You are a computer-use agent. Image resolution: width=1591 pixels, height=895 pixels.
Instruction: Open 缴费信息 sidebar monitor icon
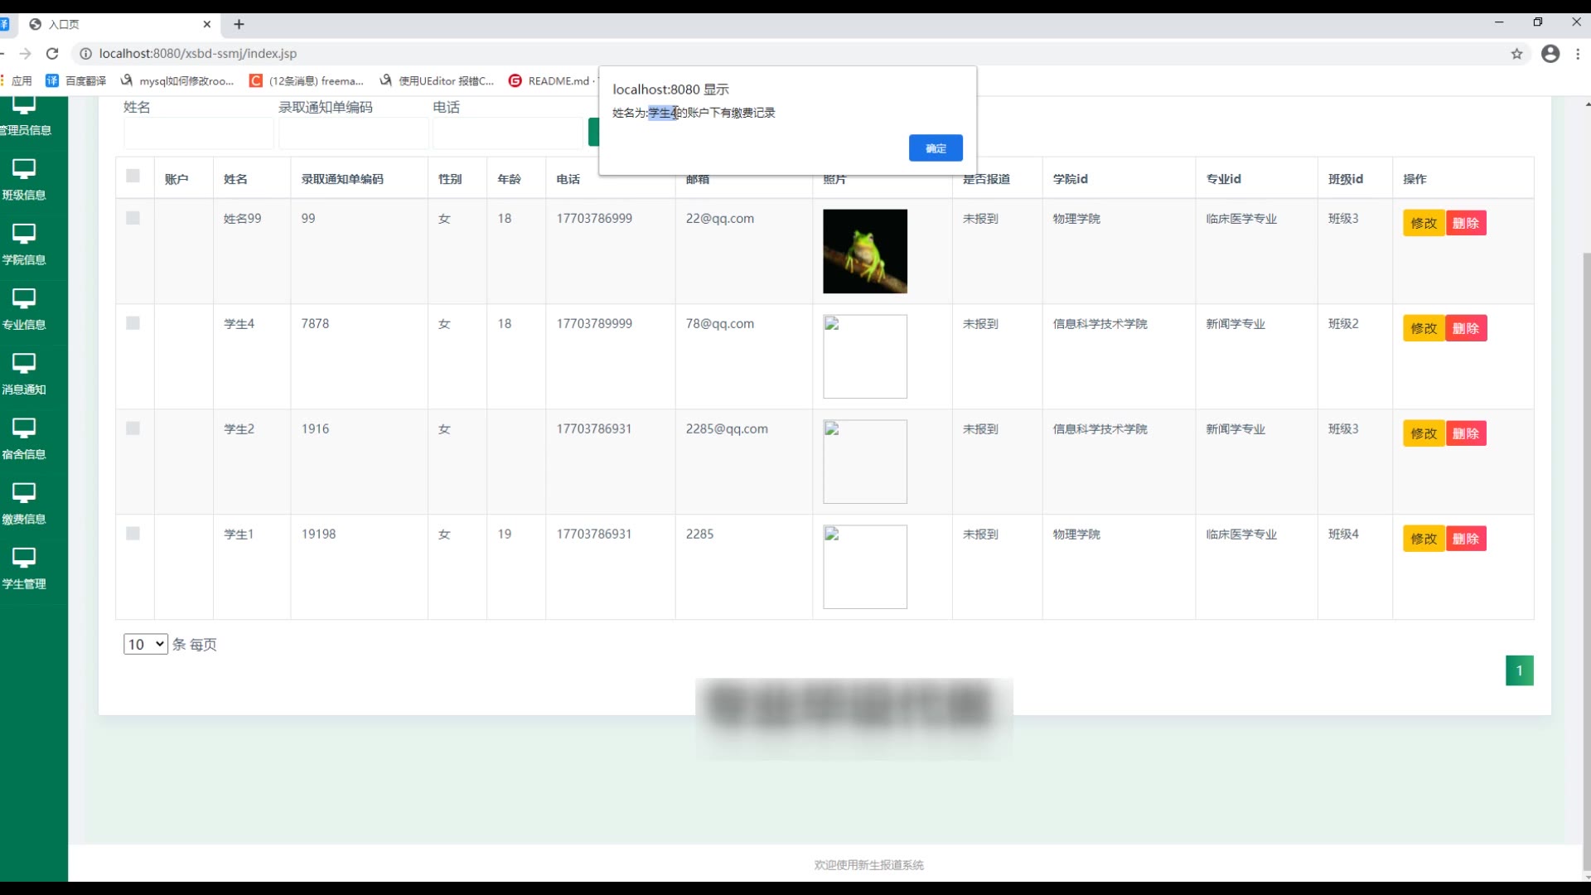click(x=24, y=493)
